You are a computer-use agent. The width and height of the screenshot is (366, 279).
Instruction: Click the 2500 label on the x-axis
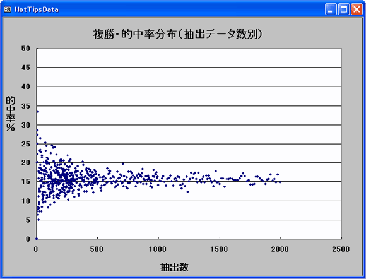pyautogui.click(x=341, y=249)
